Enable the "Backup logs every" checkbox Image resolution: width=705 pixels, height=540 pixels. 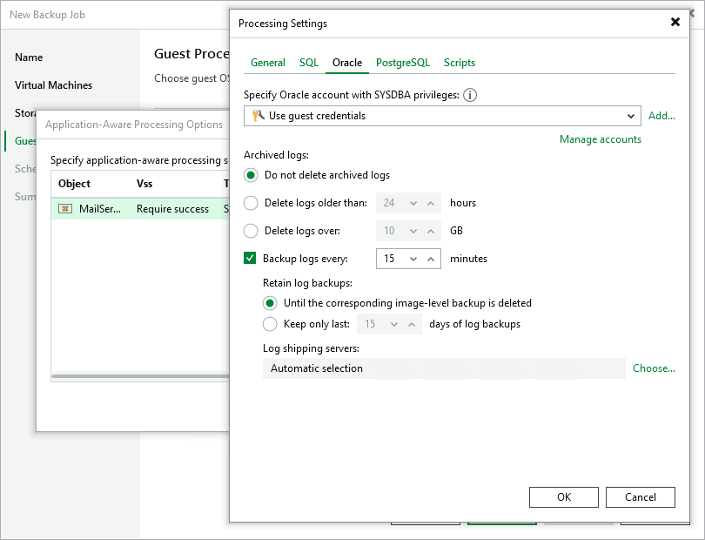pyautogui.click(x=249, y=259)
